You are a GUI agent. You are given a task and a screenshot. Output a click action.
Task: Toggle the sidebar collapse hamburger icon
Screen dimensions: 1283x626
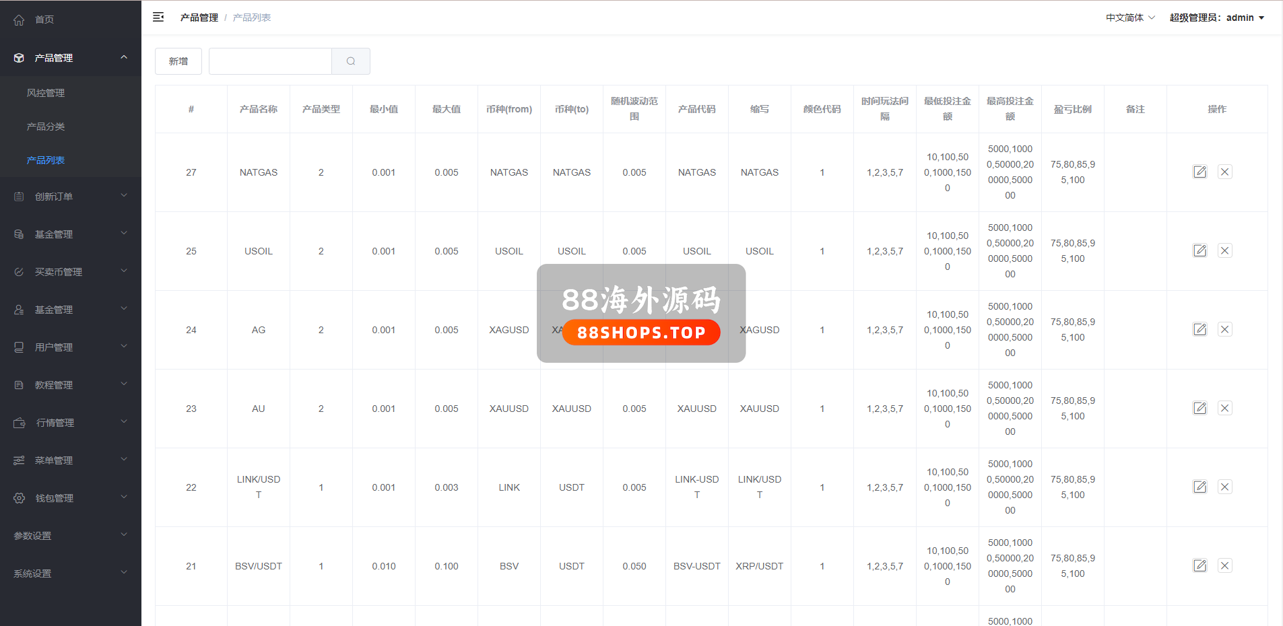[158, 18]
